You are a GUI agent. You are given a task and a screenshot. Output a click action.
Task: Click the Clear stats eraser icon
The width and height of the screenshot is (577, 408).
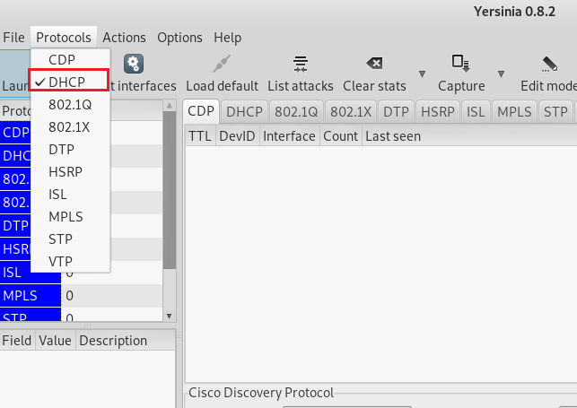tap(374, 64)
